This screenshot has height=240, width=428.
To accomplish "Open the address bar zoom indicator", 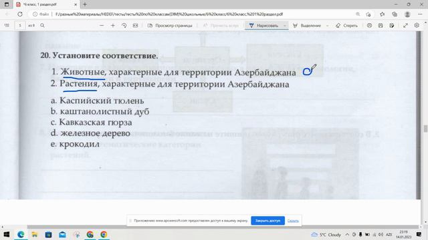I will point(358,14).
